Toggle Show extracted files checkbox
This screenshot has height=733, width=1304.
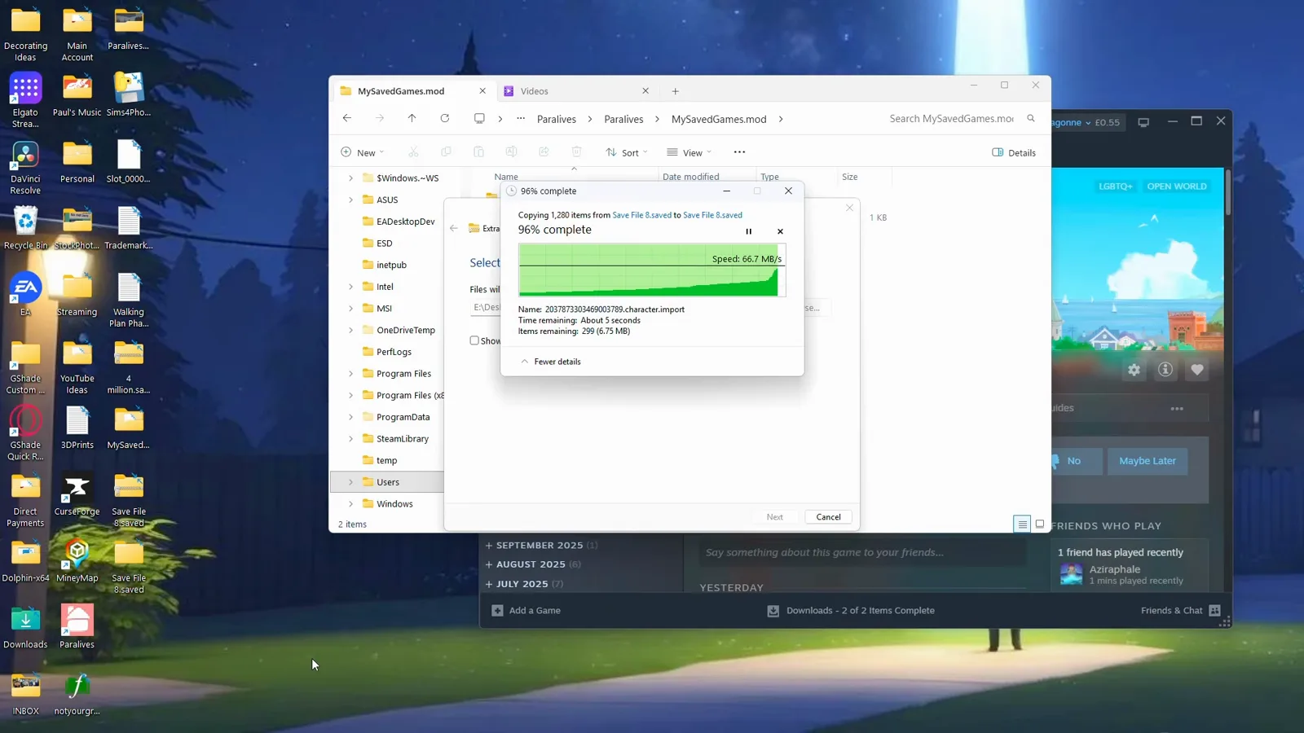click(x=474, y=340)
